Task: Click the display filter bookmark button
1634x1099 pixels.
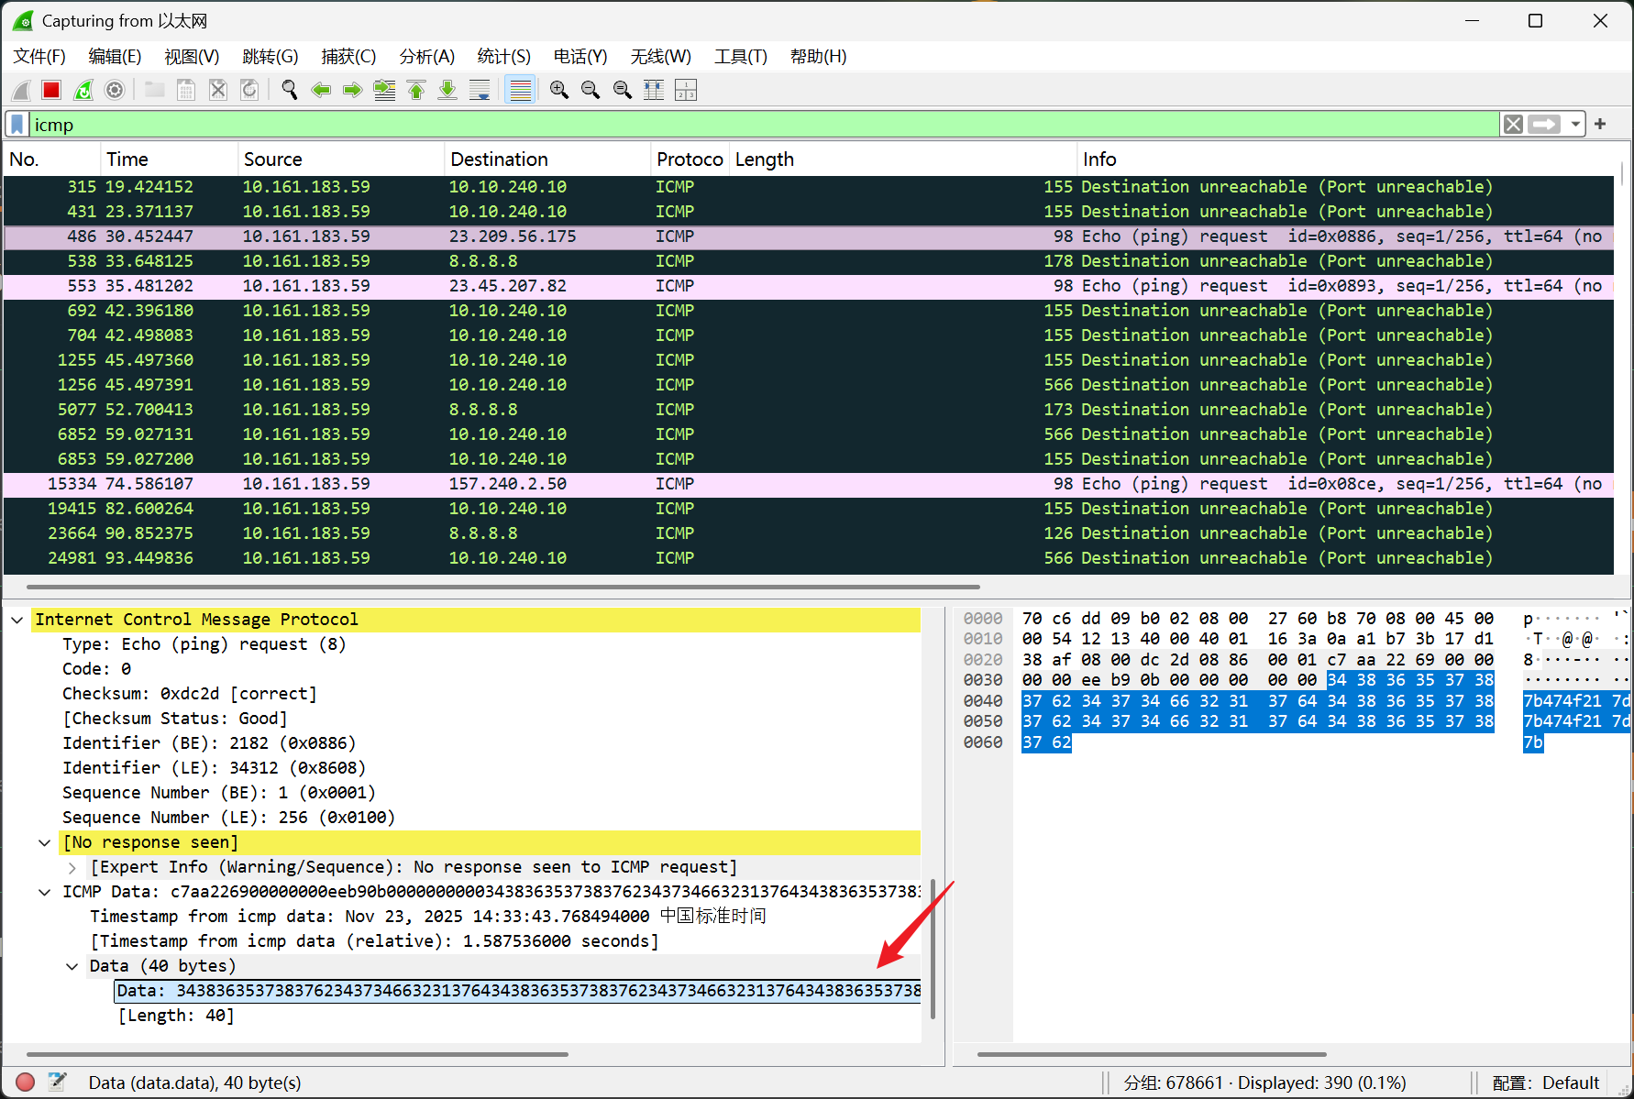Action: tap(17, 125)
